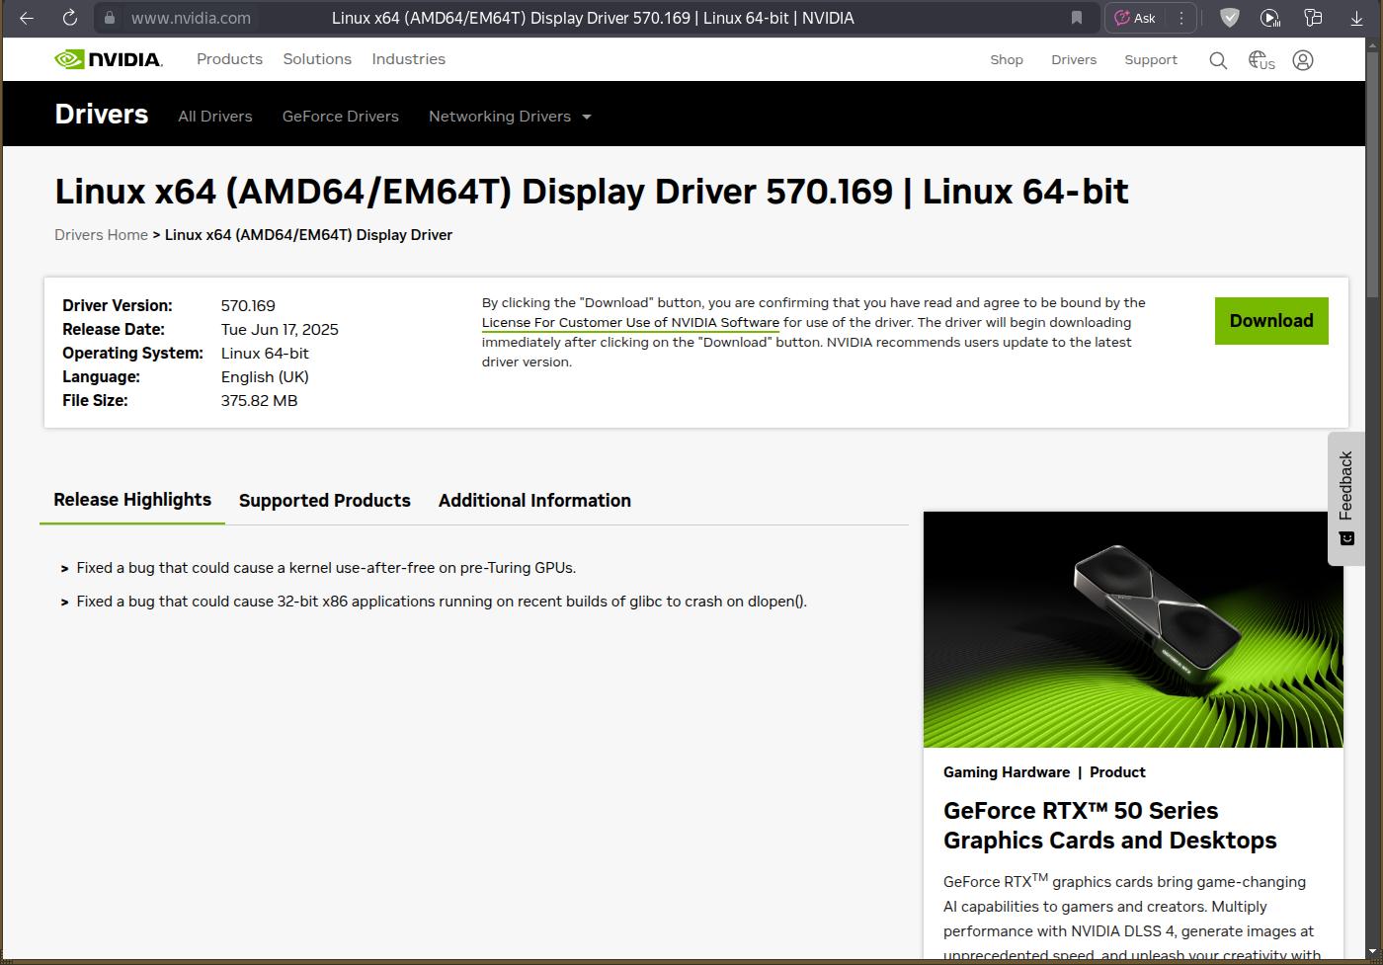Click the Feedback side tab
Image resolution: width=1383 pixels, height=965 pixels.
(x=1345, y=498)
